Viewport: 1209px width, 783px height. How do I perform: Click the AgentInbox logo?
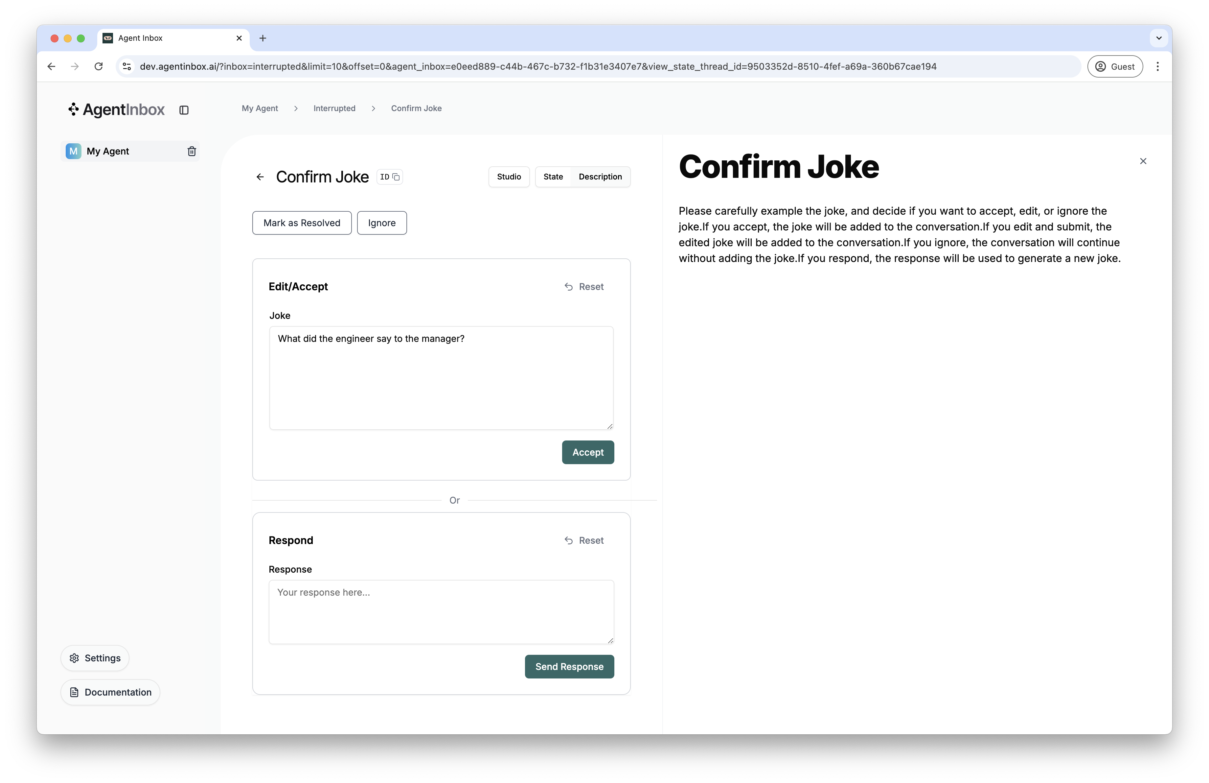pyautogui.click(x=117, y=110)
